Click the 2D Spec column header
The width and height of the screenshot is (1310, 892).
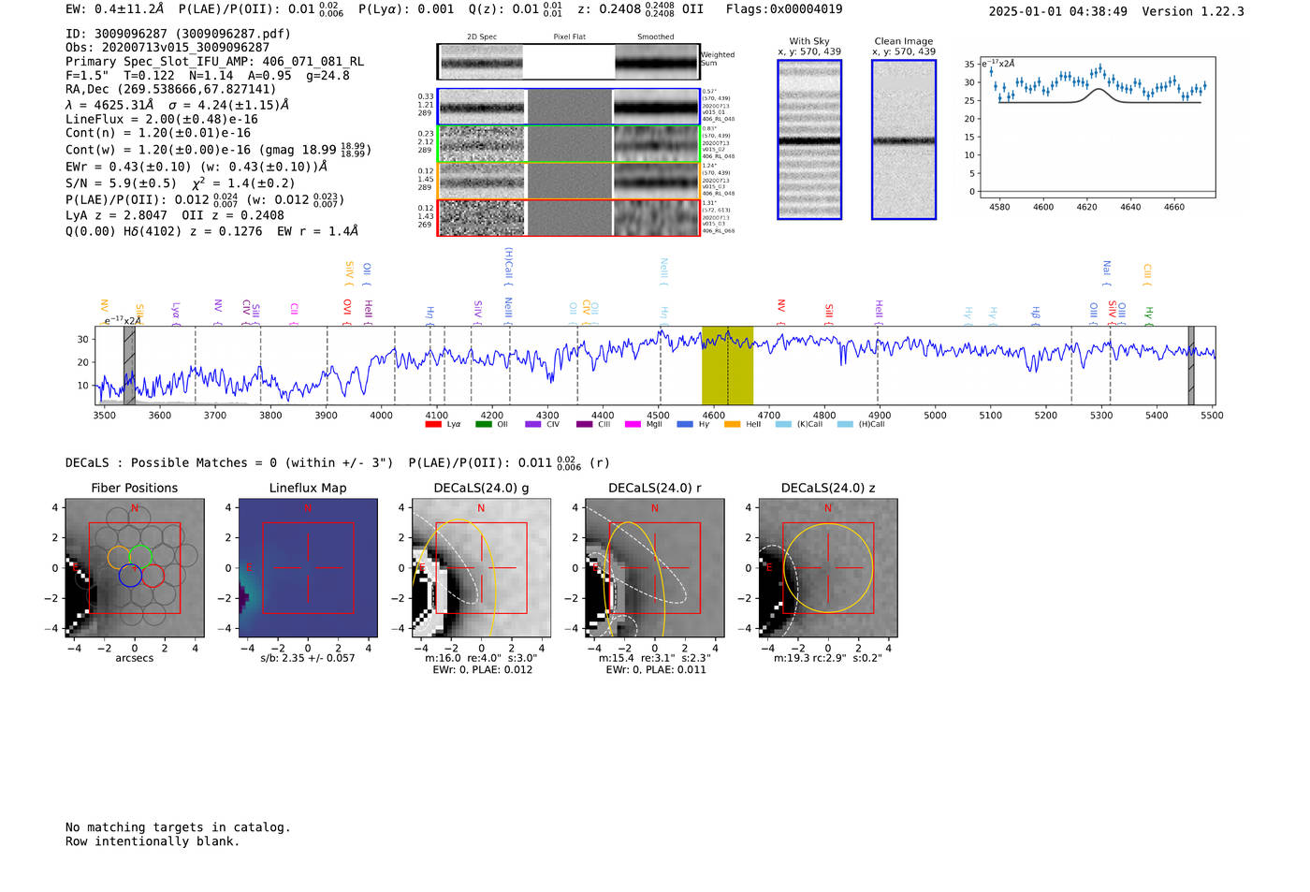tap(482, 37)
